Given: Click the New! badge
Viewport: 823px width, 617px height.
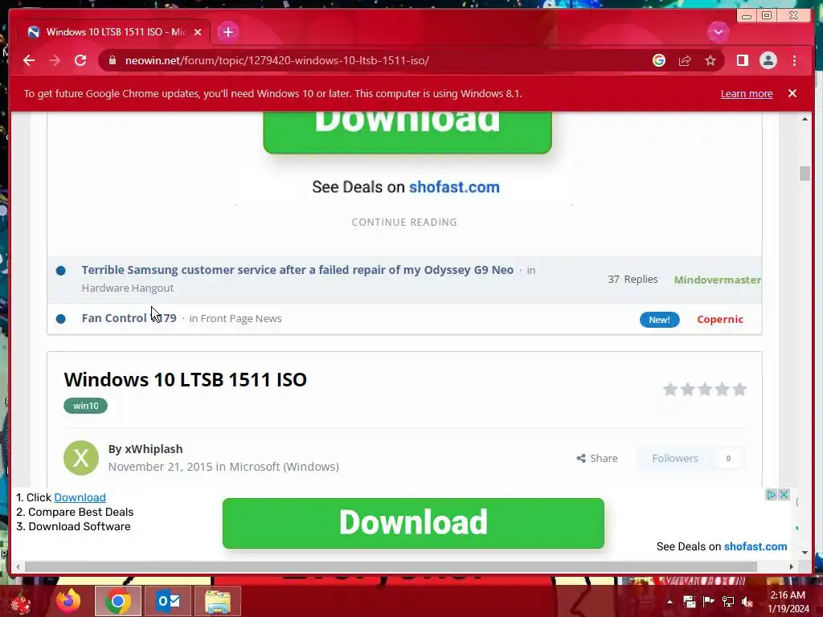Looking at the screenshot, I should (659, 320).
